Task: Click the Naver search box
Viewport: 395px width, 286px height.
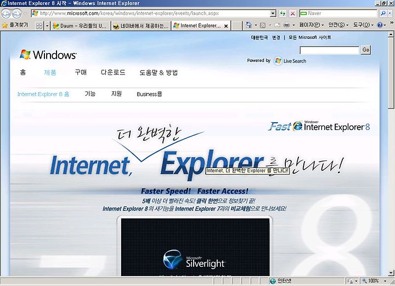Action: click(338, 13)
